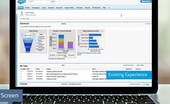Open the Chatter tab

point(27,8)
